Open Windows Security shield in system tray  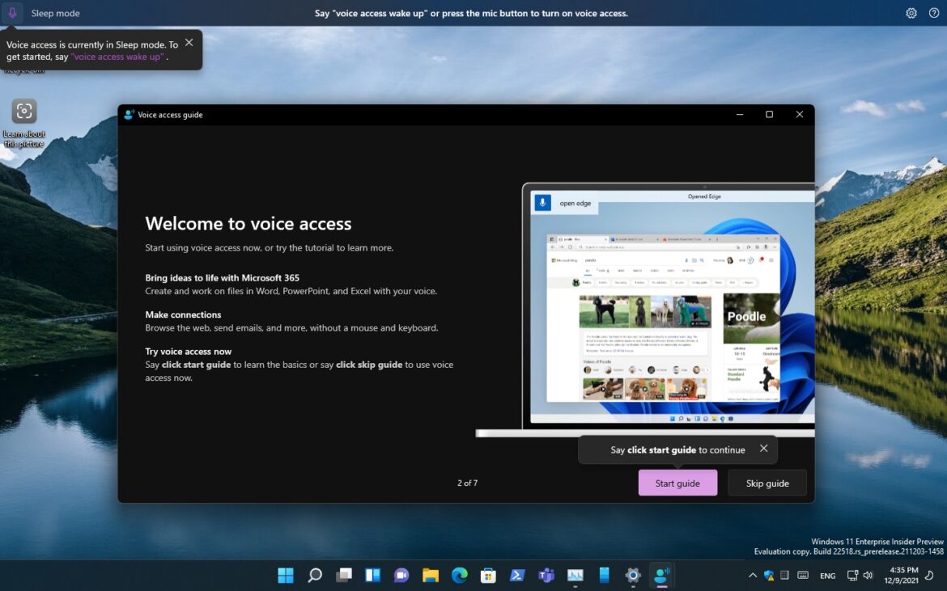click(769, 575)
